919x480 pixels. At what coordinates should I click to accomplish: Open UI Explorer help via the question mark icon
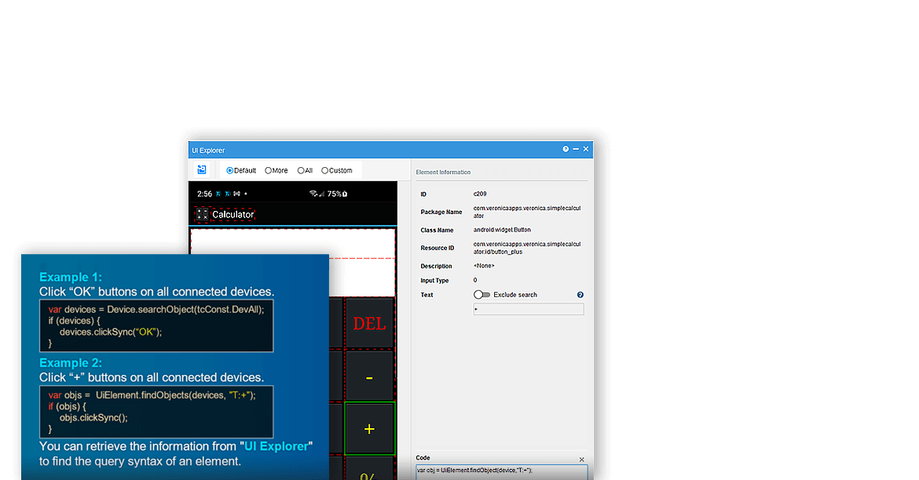tap(565, 149)
